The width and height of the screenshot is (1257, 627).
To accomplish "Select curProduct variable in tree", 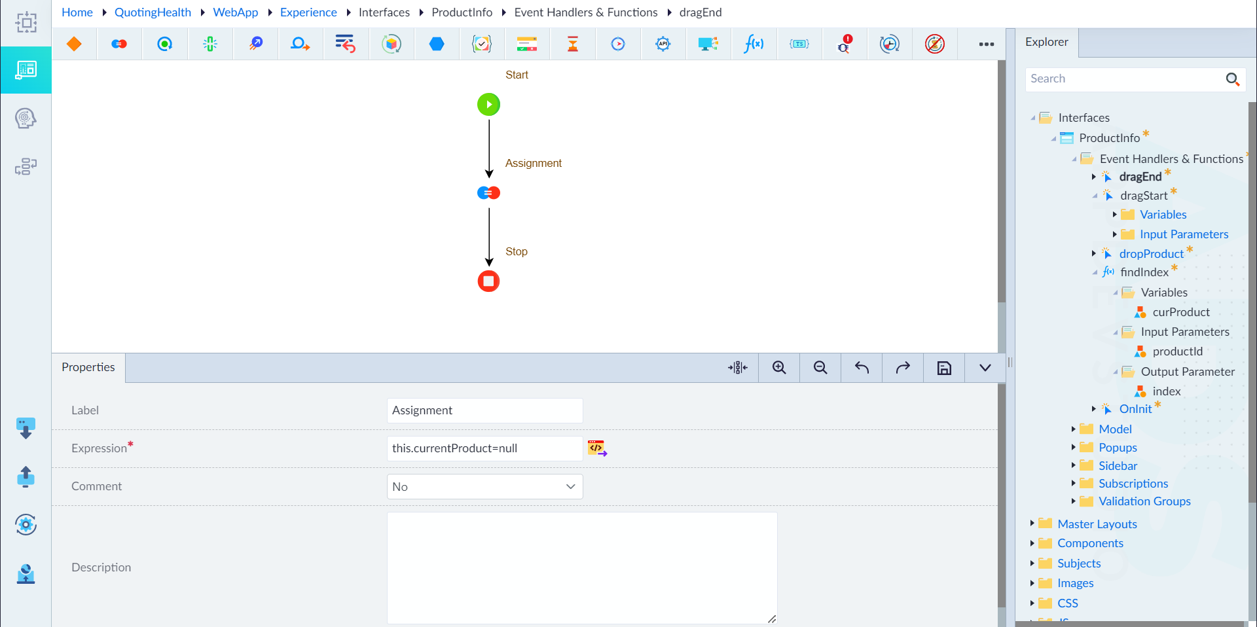I will coord(1181,312).
